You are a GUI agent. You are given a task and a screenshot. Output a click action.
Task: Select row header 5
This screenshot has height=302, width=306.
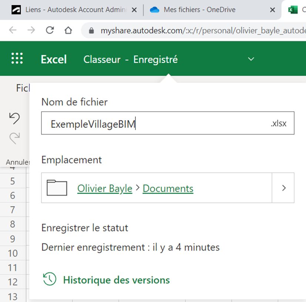tap(13, 181)
